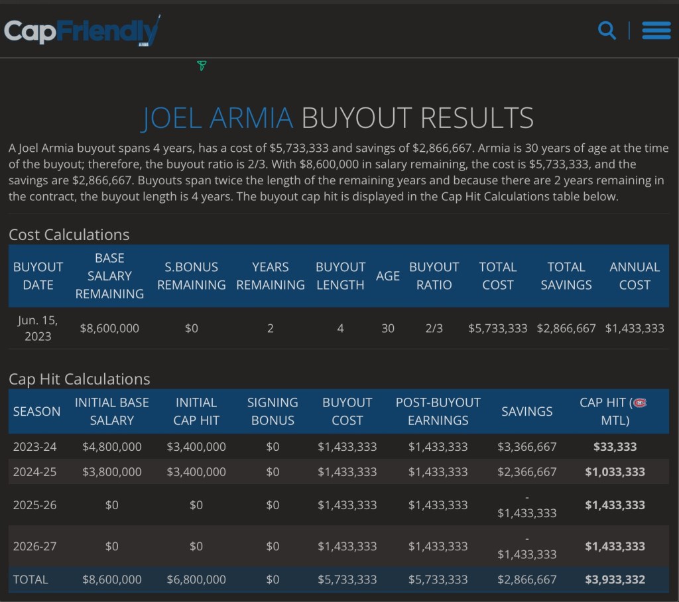Click the BUYOUT RATIO column header
This screenshot has width=679, height=602.
tap(434, 276)
